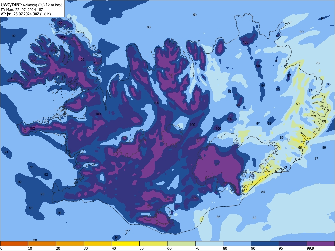Viewport: 335px width, 251px height.
Task: Click the humidity value '52' on the map
Action: (268, 172)
